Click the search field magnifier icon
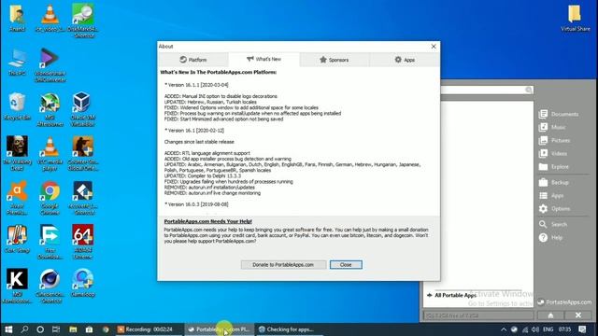Viewport: 598px width, 336px height. 529,90
